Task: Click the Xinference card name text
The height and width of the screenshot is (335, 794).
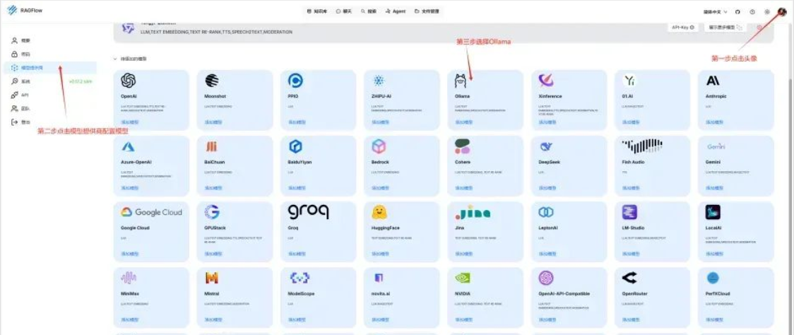Action: [x=550, y=96]
